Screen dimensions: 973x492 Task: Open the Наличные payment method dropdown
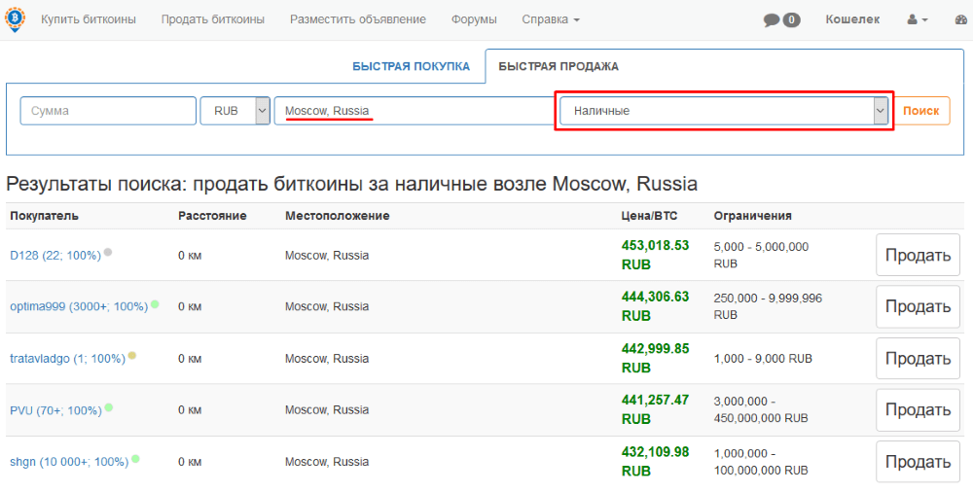click(x=724, y=111)
